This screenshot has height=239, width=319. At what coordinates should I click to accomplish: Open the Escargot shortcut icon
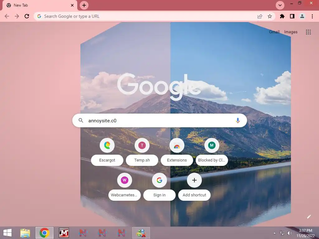(x=107, y=145)
